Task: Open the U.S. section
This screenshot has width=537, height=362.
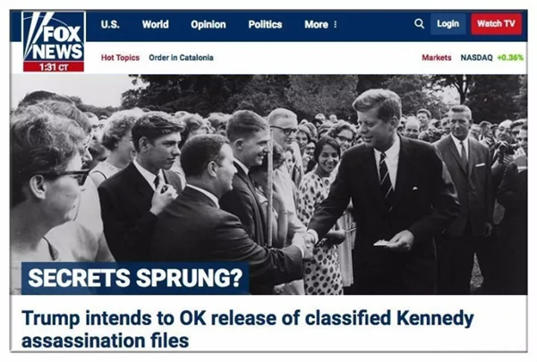Action: (x=110, y=25)
